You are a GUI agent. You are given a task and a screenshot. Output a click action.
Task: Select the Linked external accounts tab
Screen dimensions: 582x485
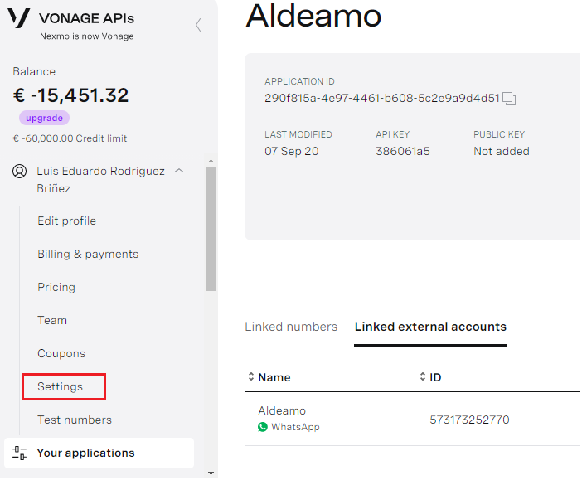[430, 327]
